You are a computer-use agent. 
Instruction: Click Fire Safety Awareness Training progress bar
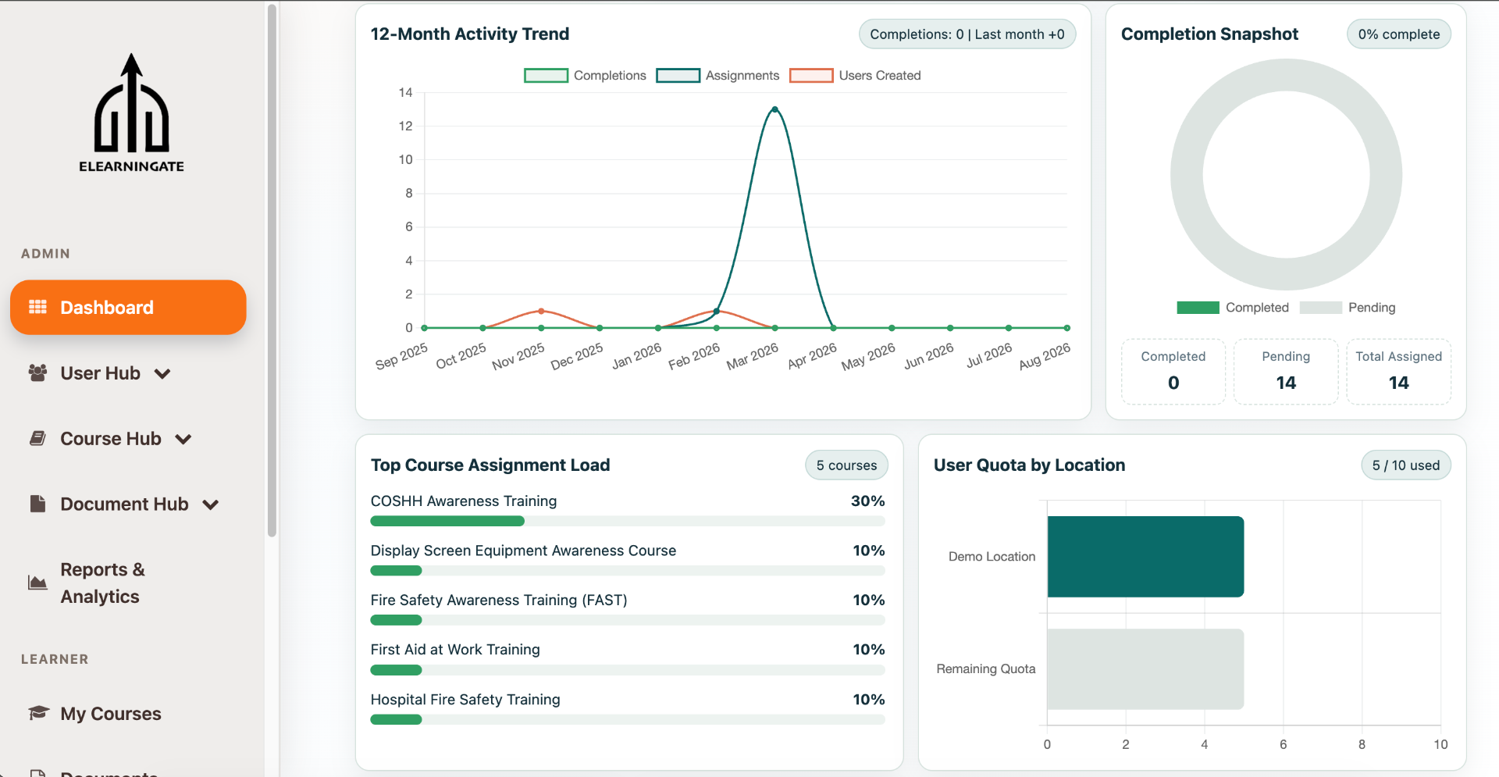pos(628,620)
